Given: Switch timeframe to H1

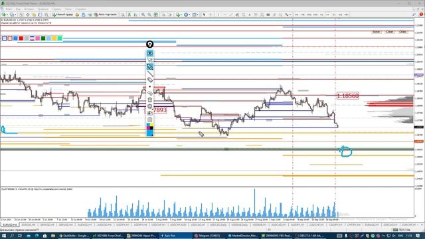Looking at the screenshot, I should (321, 15).
